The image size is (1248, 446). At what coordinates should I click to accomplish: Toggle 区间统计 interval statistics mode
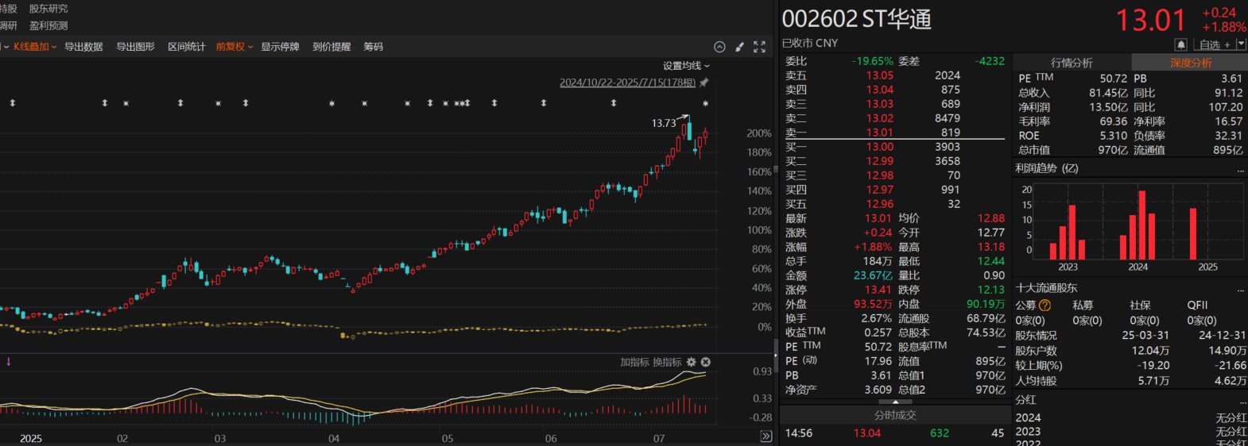tap(186, 47)
